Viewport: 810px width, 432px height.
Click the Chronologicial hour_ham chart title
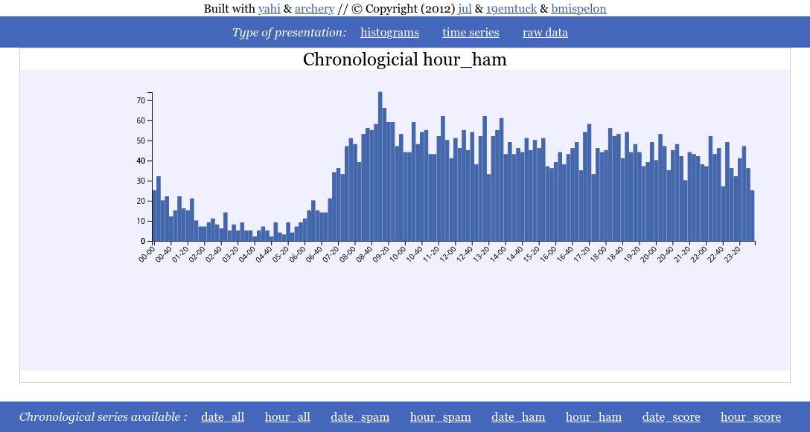405,59
